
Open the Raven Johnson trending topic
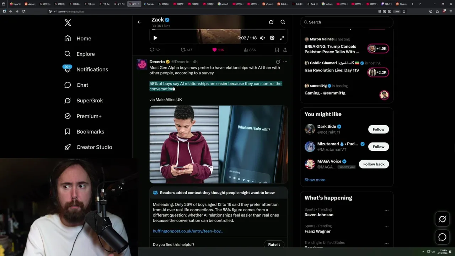coord(319,215)
